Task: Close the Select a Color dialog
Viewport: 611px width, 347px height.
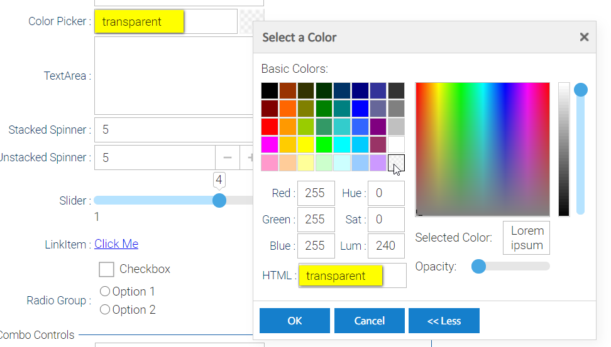Action: click(584, 37)
